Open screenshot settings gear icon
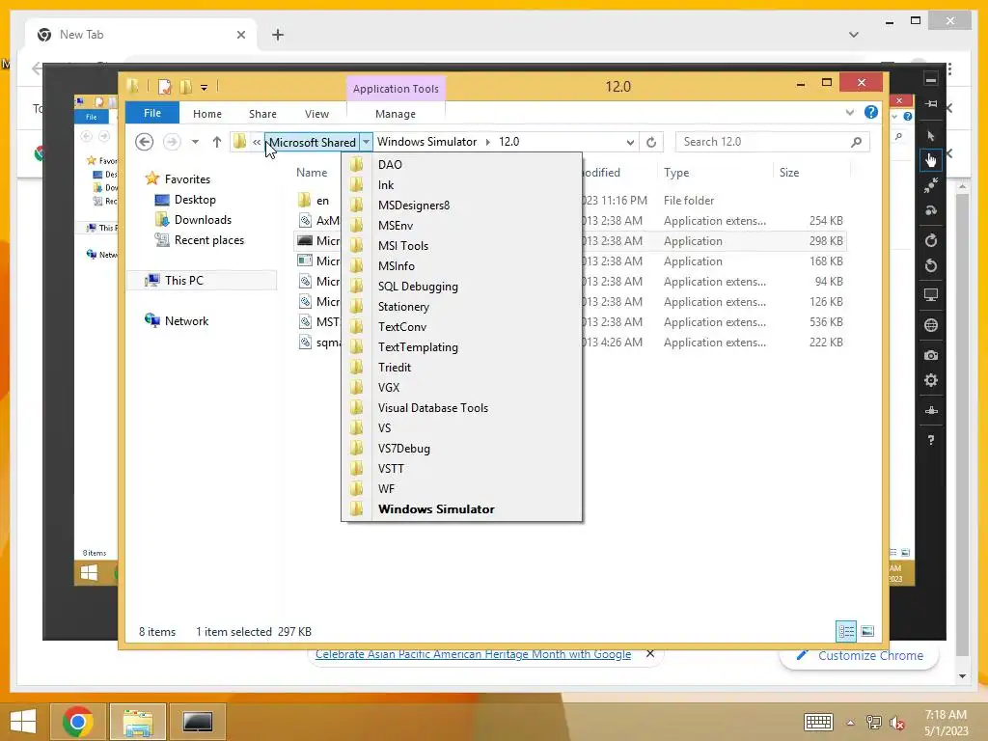Image resolution: width=988 pixels, height=741 pixels. 931,380
